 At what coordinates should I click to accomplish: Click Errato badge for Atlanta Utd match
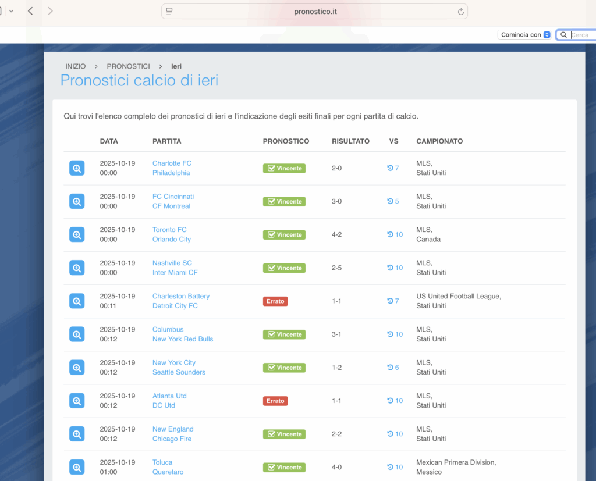tap(275, 401)
